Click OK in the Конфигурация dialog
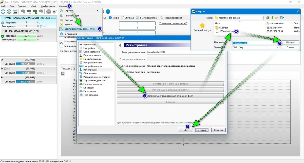 click(x=185, y=130)
